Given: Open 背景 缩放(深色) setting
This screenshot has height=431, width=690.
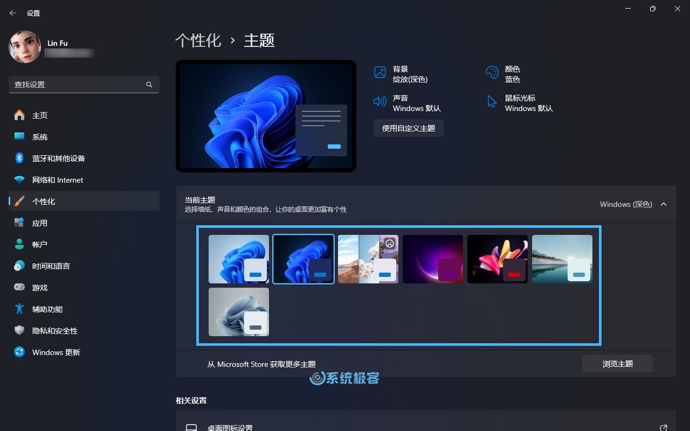Looking at the screenshot, I should tap(401, 74).
